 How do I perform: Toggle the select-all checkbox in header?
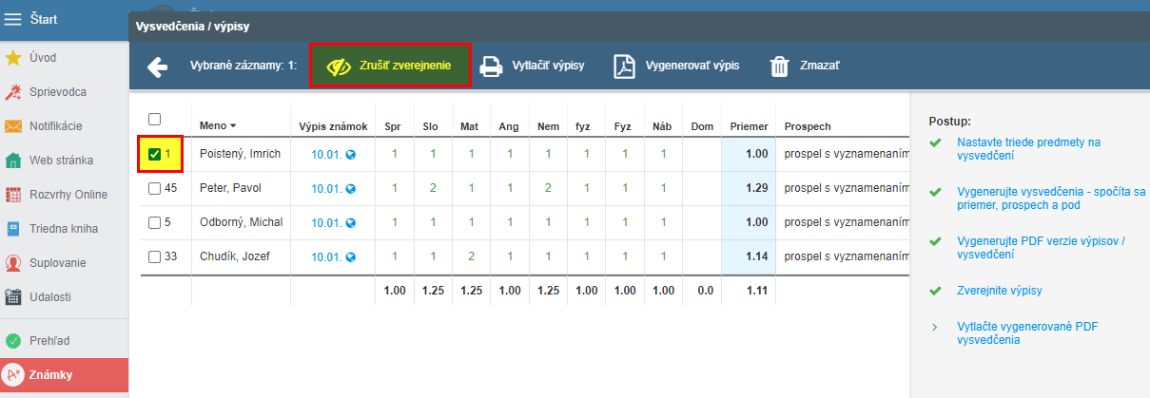pos(154,119)
